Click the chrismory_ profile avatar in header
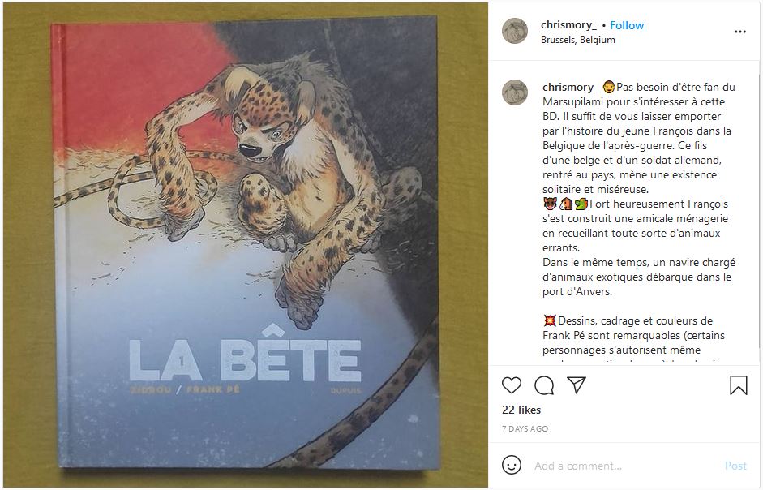The height and width of the screenshot is (490, 763). 515,31
